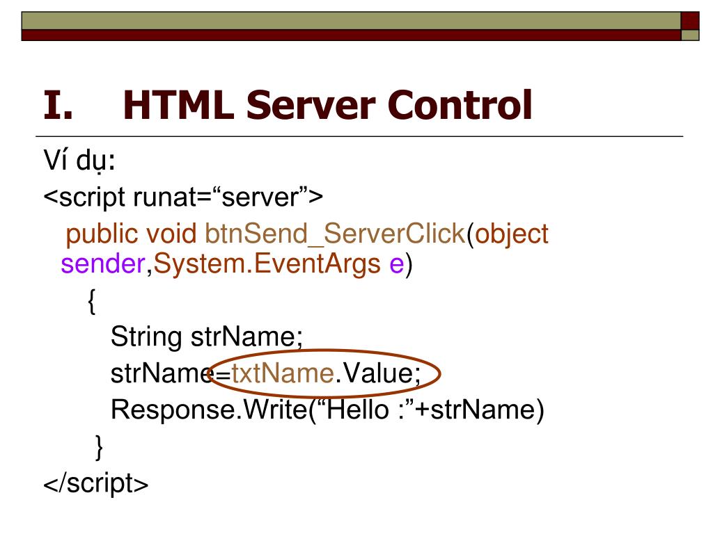Click the "+strName)" text ending the Response line
The height and width of the screenshot is (534, 713).
point(479,410)
